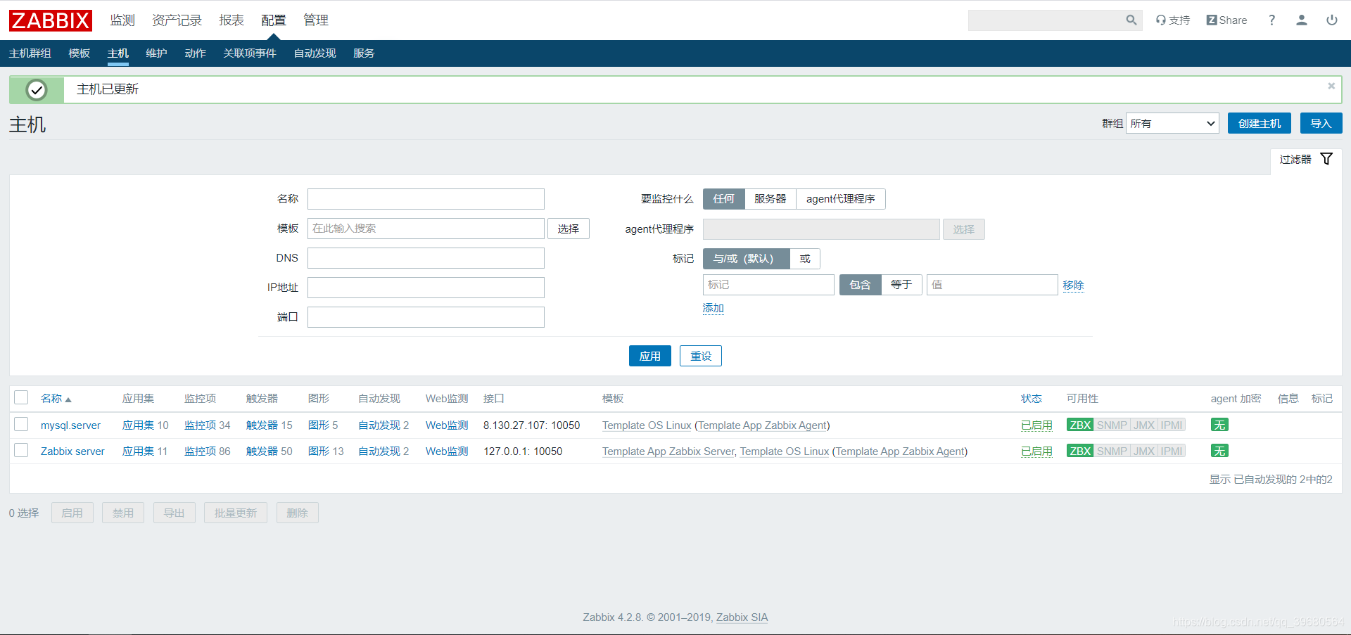Click ZBX availability badge for mysql.server

pos(1080,425)
